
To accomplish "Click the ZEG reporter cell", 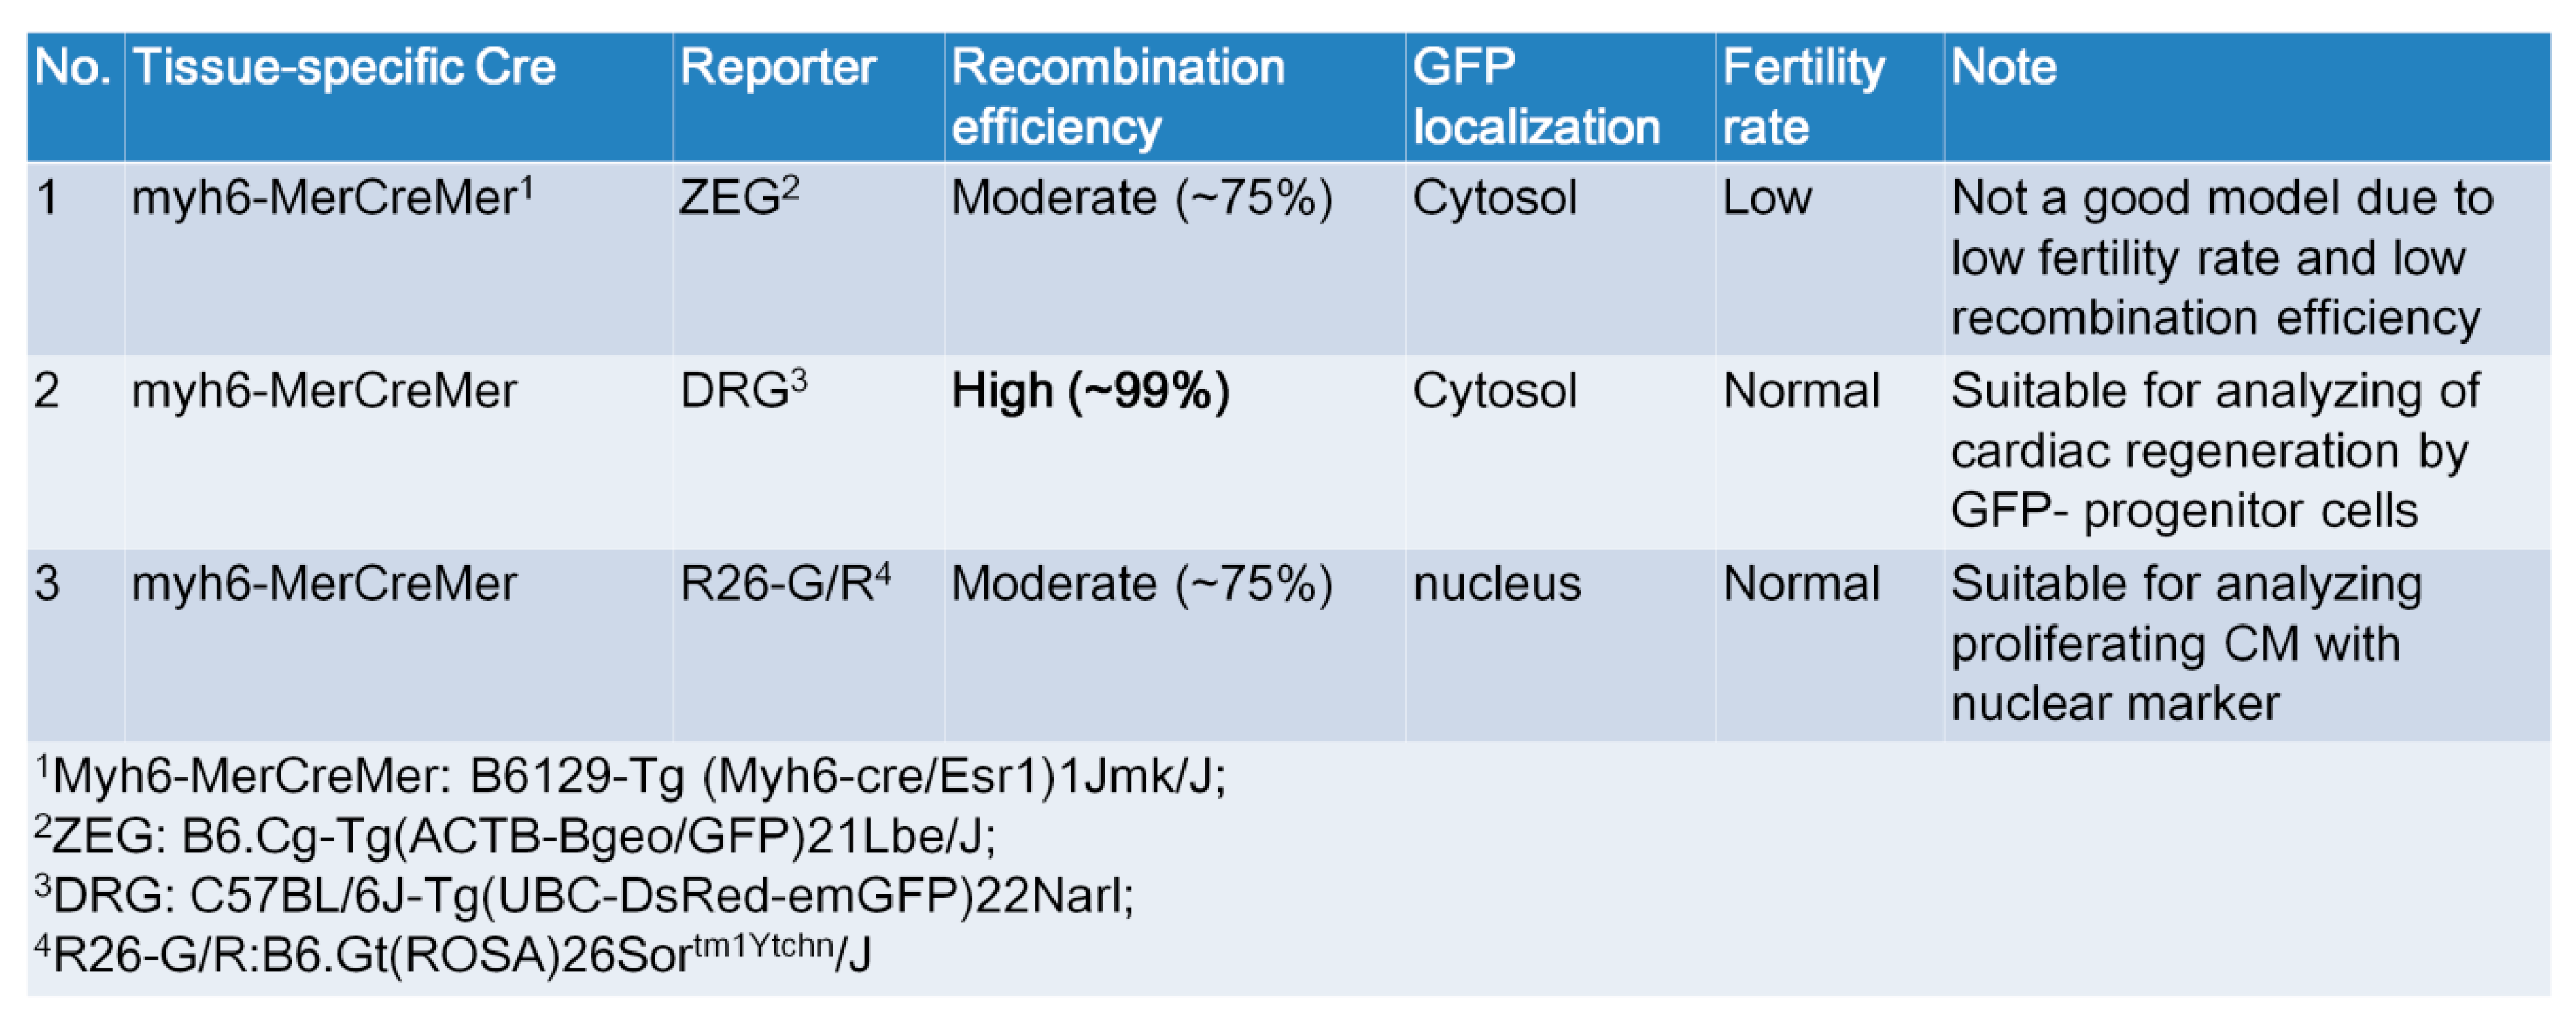I will tap(738, 196).
